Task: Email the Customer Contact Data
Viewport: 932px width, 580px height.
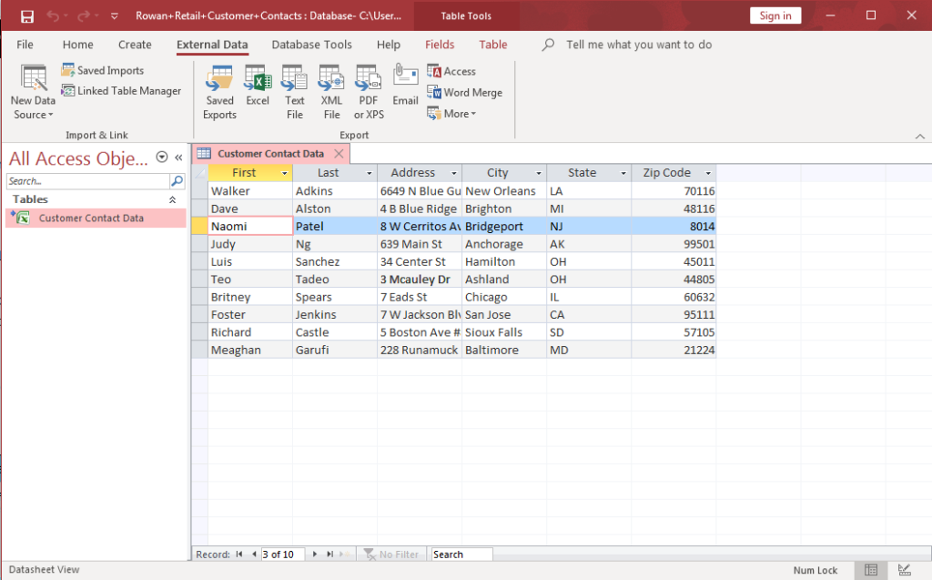Action: (405, 90)
